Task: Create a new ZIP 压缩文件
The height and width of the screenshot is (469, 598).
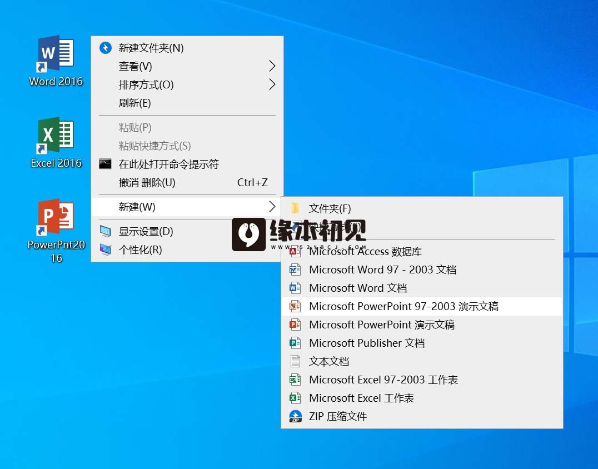Action: click(x=422, y=416)
